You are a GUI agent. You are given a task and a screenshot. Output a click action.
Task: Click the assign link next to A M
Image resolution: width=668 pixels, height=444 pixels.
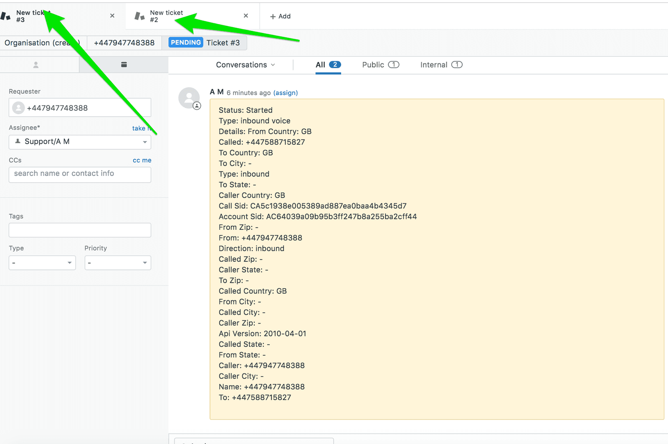tap(286, 93)
